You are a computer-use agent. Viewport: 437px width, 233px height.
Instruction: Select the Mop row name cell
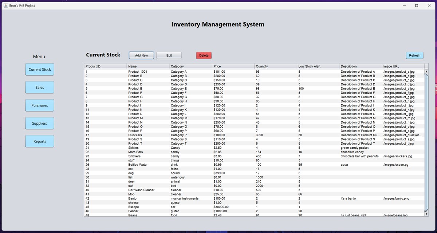(x=148, y=194)
